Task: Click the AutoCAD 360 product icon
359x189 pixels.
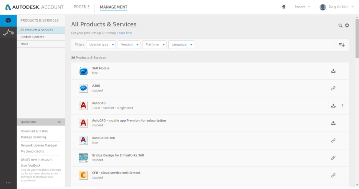Action: pos(84,140)
